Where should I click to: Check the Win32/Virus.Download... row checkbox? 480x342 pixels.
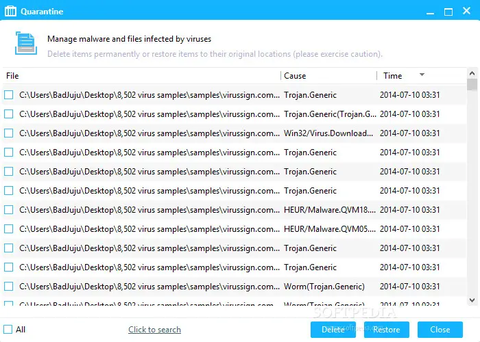click(8, 133)
